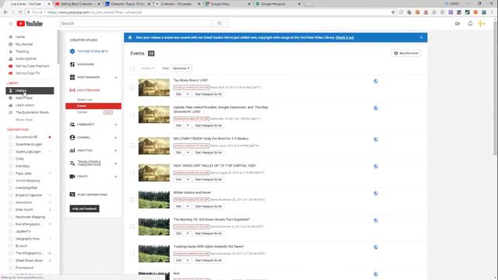Click the Liked videos thumbs-up icon
498x280 pixels.
pyautogui.click(x=10, y=105)
